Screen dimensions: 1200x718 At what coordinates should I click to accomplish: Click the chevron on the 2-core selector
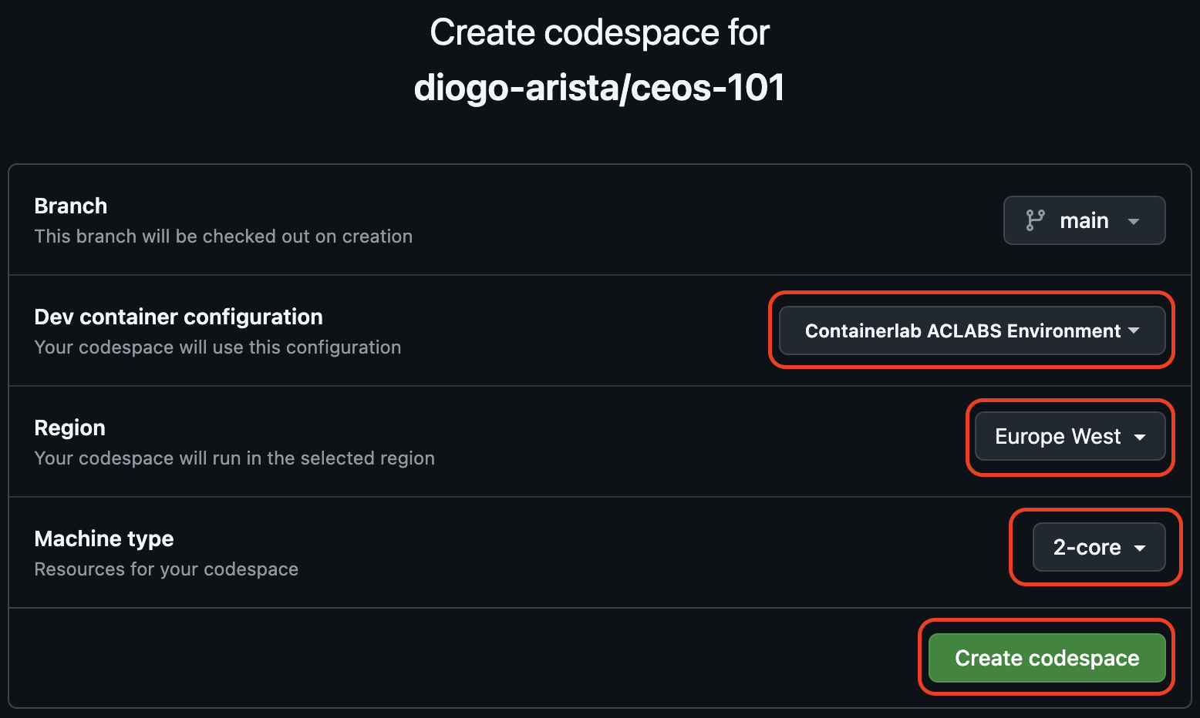click(x=1141, y=548)
